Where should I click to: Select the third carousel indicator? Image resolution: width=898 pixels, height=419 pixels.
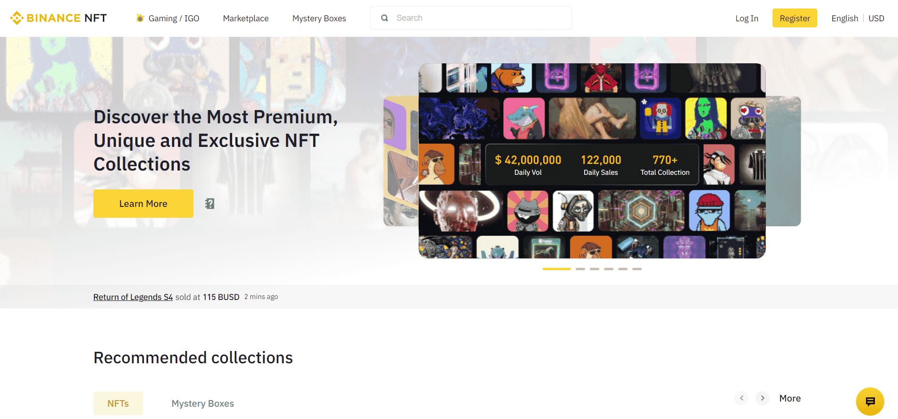coord(595,269)
